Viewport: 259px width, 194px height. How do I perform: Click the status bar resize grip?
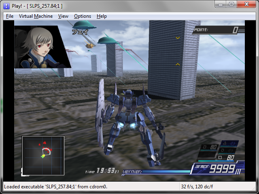(x=254, y=188)
